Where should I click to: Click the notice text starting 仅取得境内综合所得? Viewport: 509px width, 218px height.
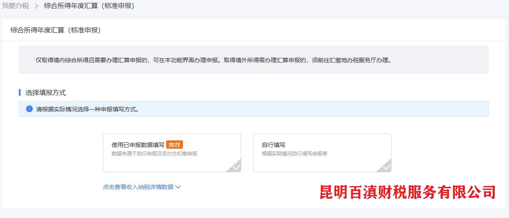tap(213, 60)
